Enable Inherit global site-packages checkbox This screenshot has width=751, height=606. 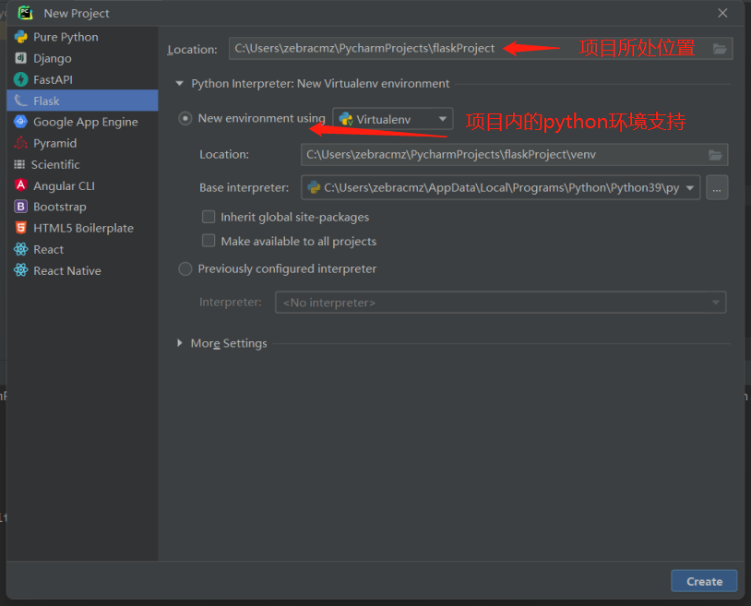[x=209, y=217]
